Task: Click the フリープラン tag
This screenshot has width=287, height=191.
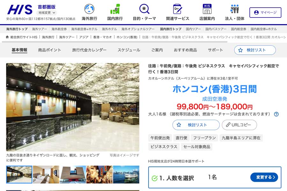Action: 204,138
